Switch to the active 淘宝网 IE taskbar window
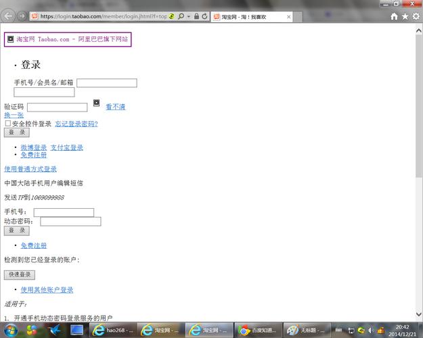Screen dimensions: 423x338 (210, 330)
